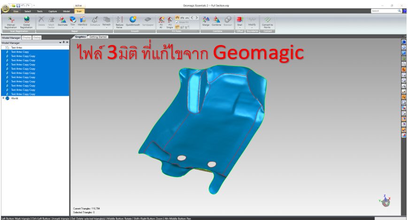This screenshot has height=220, width=408.
Task: Go to next hole arrow in Fill Holes
Action: tap(197, 18)
